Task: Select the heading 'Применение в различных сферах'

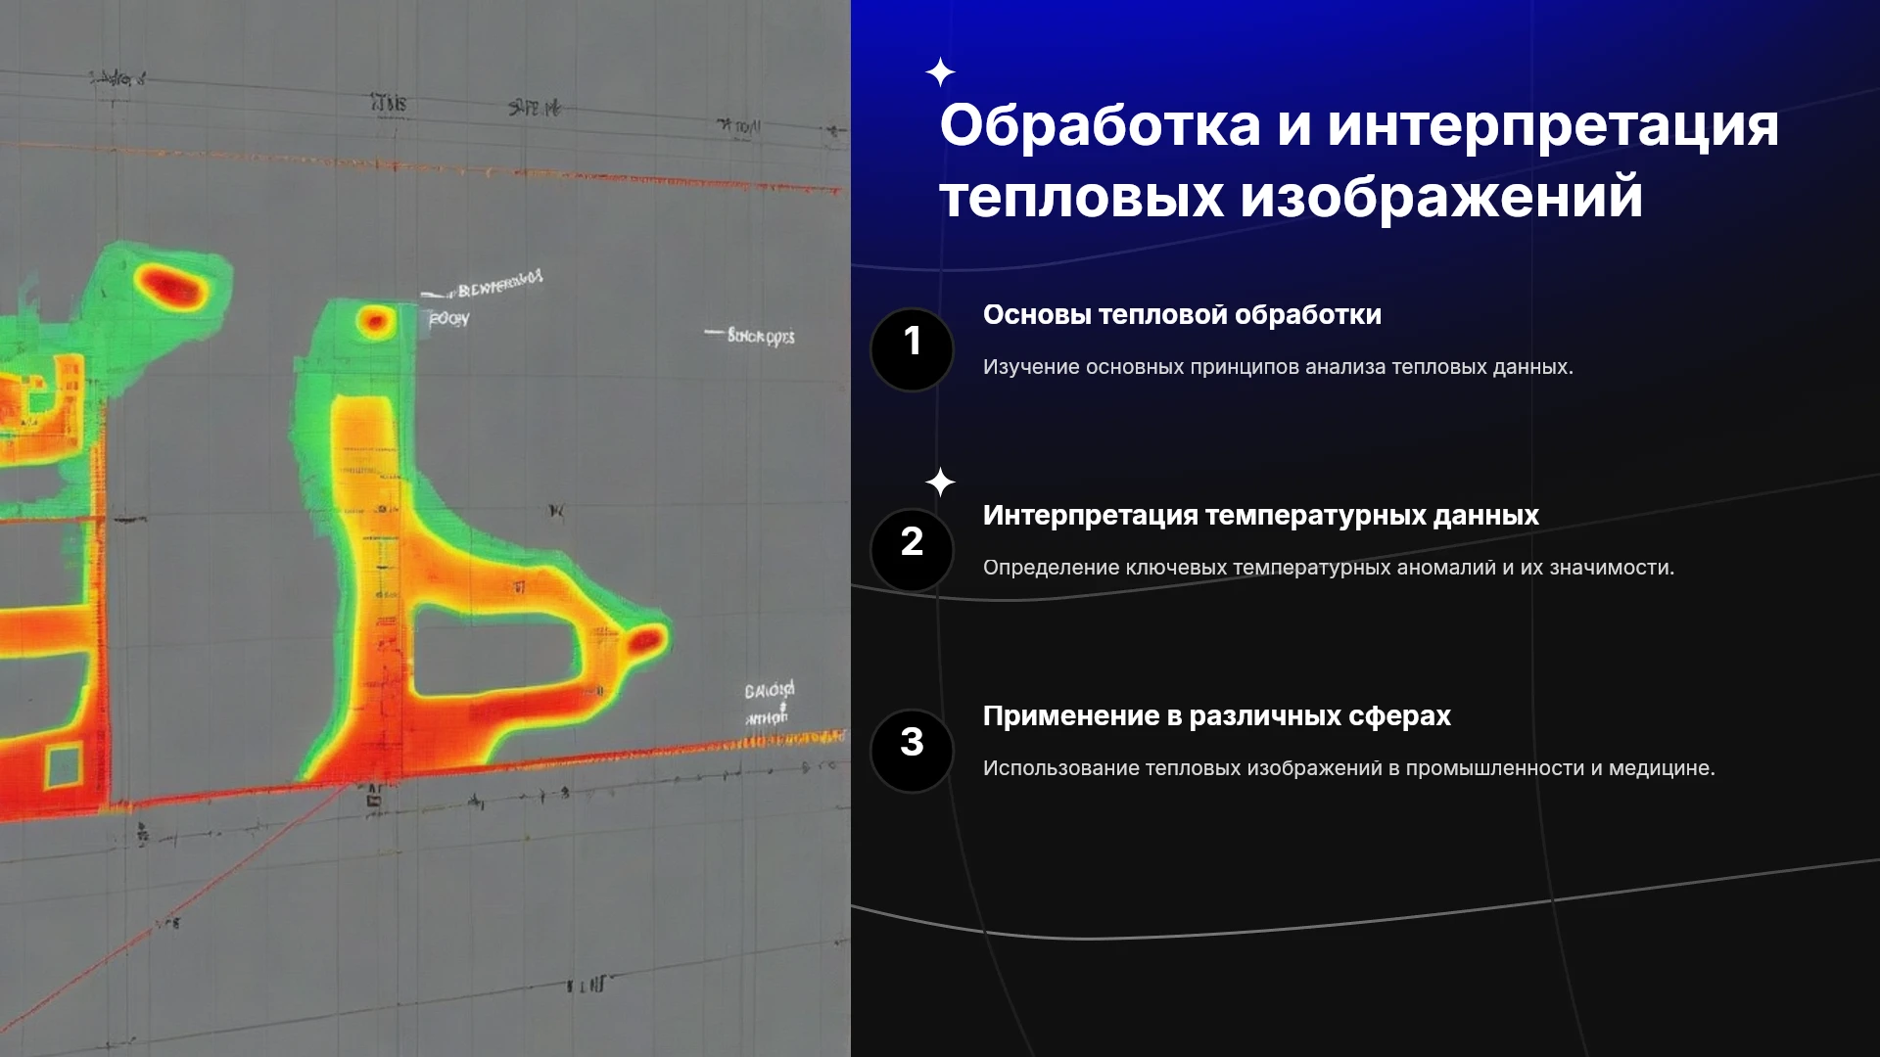Action: 1216,716
